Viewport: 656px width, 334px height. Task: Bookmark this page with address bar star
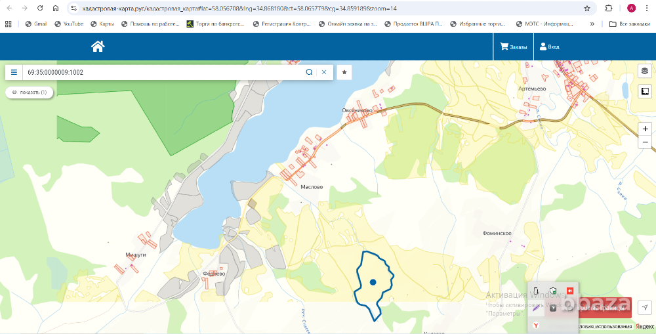[x=587, y=9]
